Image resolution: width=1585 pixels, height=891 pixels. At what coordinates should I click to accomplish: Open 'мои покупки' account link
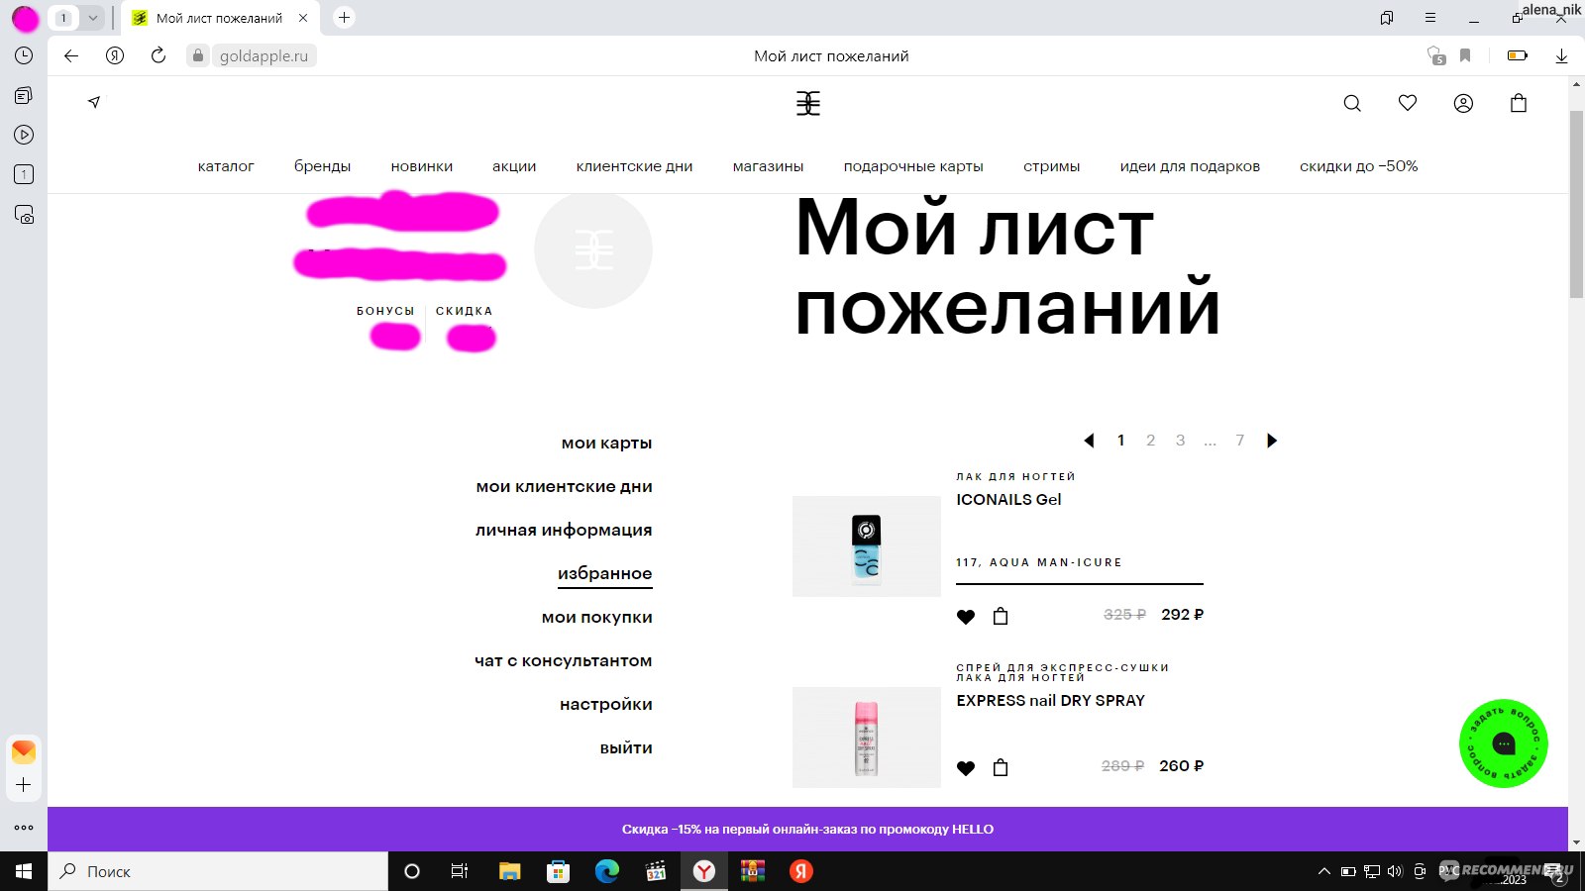pos(596,618)
